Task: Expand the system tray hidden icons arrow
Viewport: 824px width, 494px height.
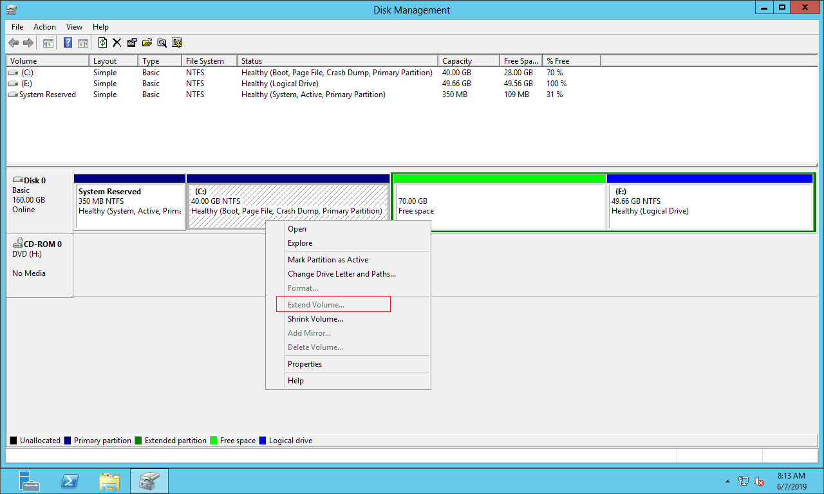Action: (727, 481)
